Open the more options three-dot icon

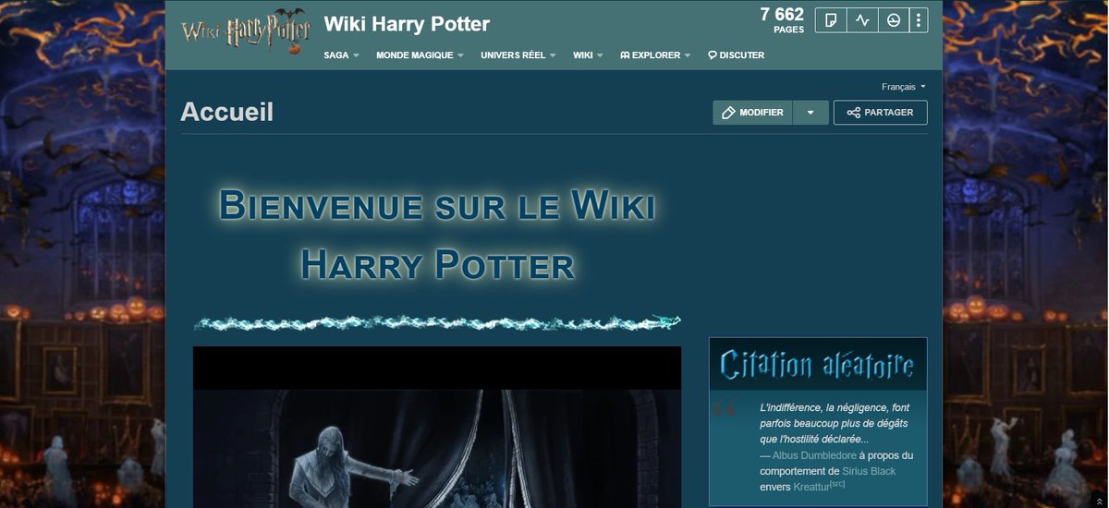918,20
